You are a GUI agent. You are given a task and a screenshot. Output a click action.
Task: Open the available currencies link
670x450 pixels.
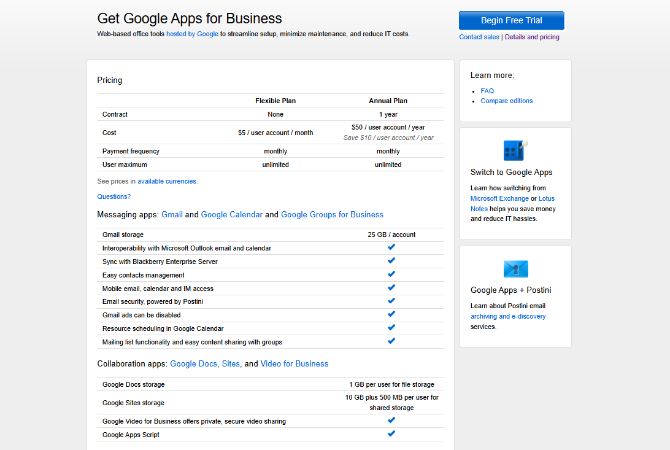click(x=167, y=182)
